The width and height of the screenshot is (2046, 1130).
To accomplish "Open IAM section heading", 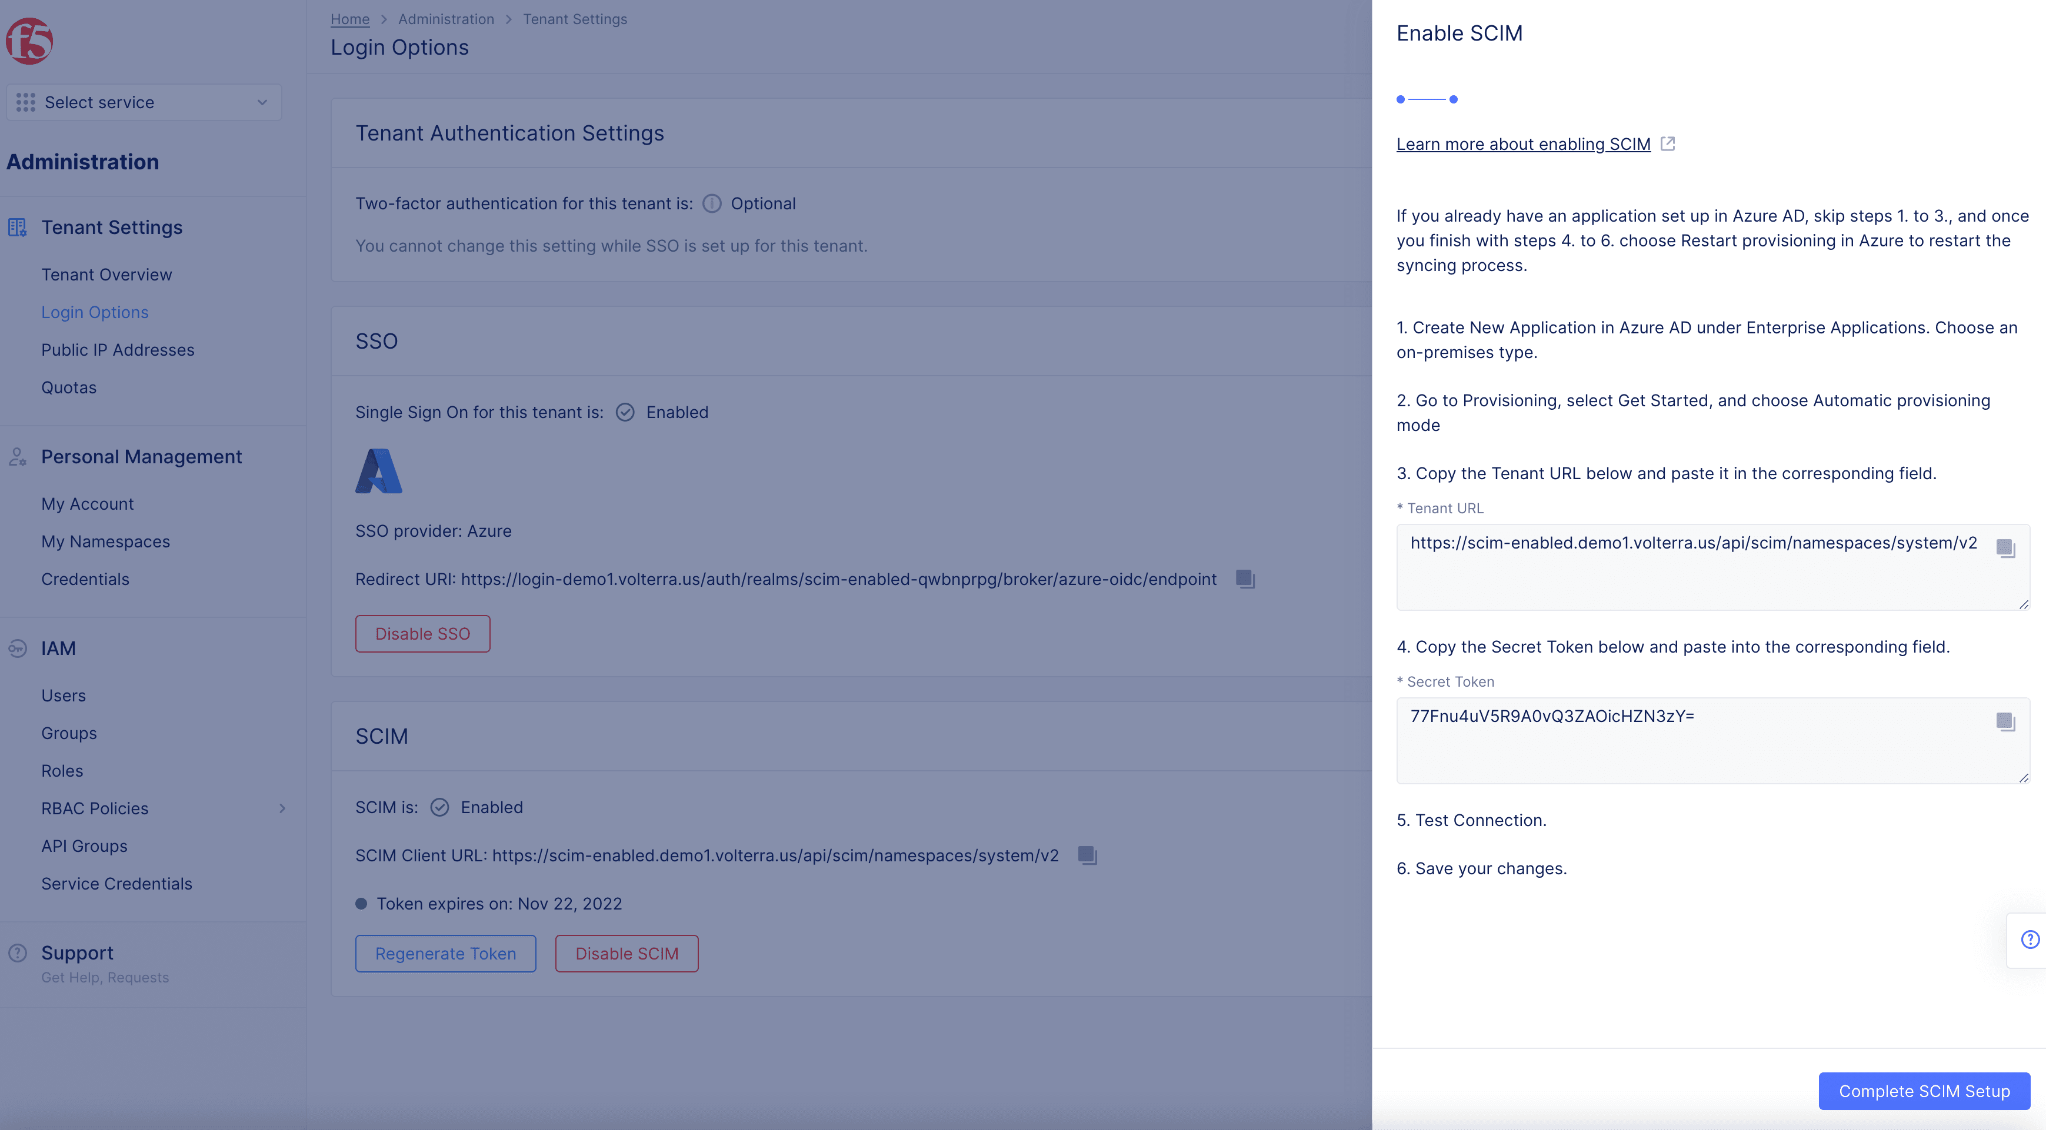I will coord(59,648).
